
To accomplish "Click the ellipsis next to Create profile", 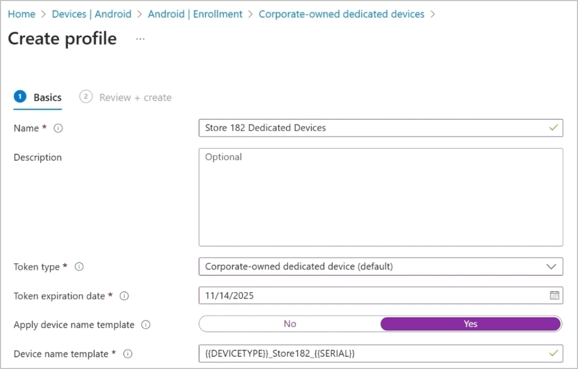I will 140,39.
